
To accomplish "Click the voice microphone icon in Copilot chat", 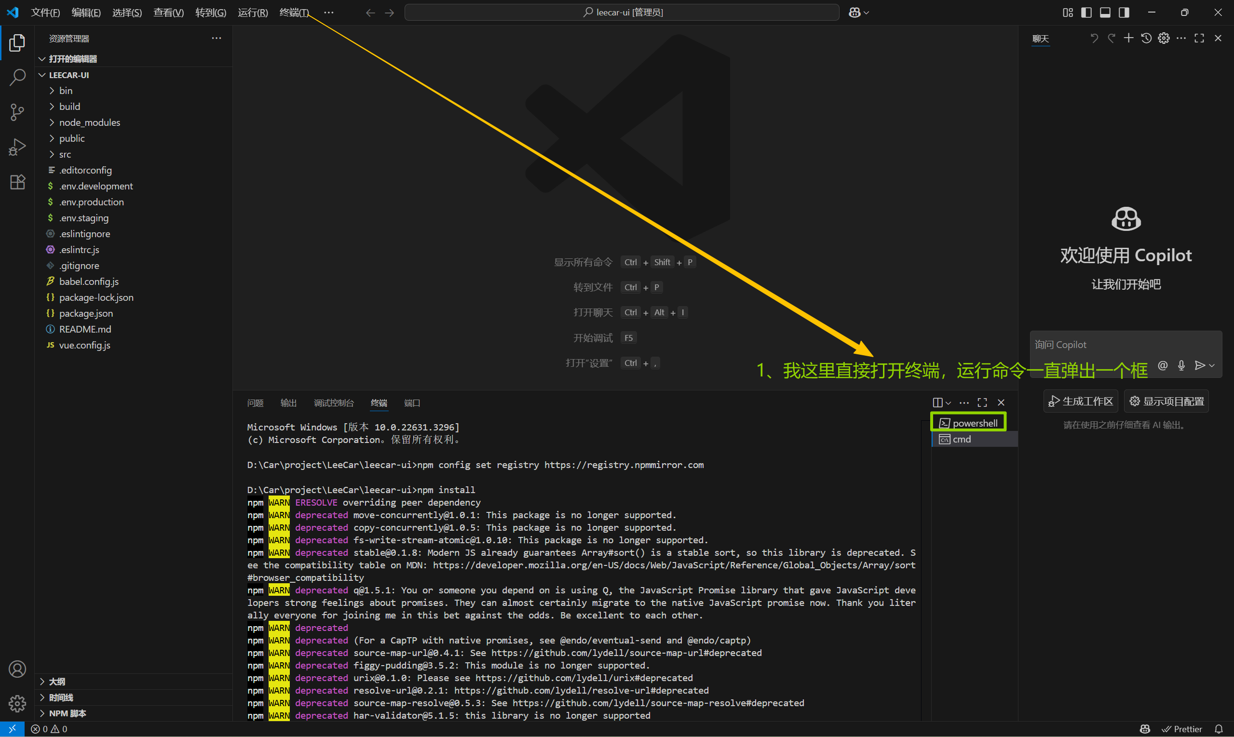I will click(1181, 365).
